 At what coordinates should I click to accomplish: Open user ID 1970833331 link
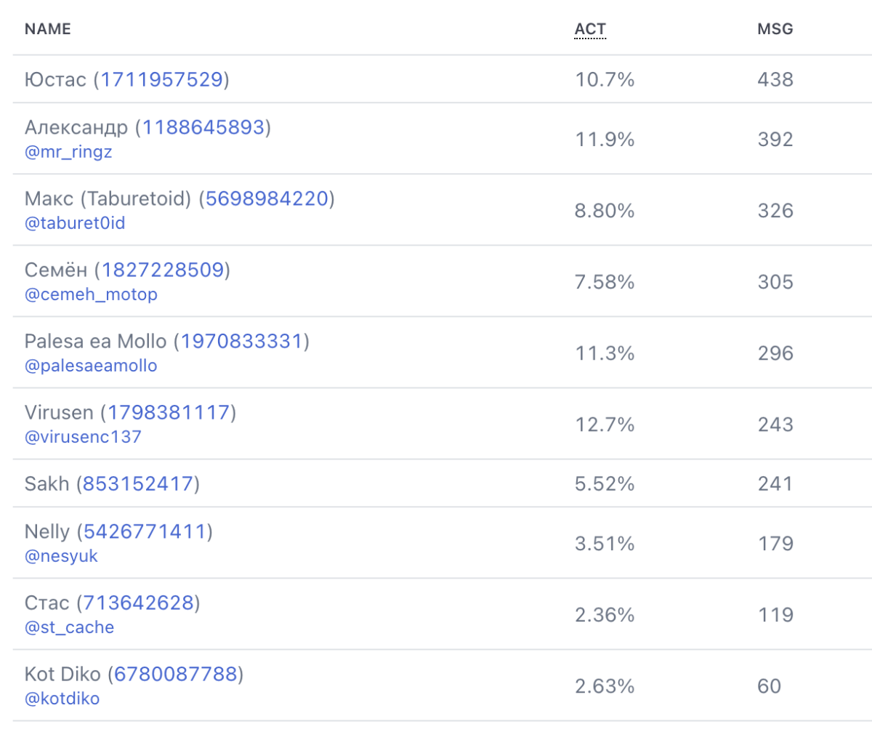[242, 341]
